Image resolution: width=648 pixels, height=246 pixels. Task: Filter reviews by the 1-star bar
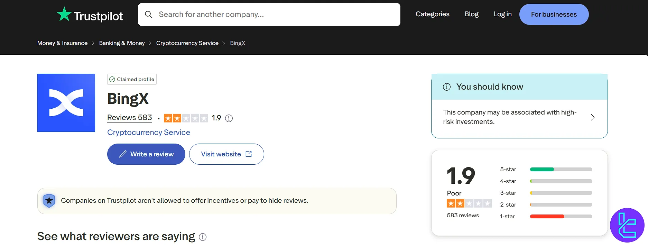(561, 217)
